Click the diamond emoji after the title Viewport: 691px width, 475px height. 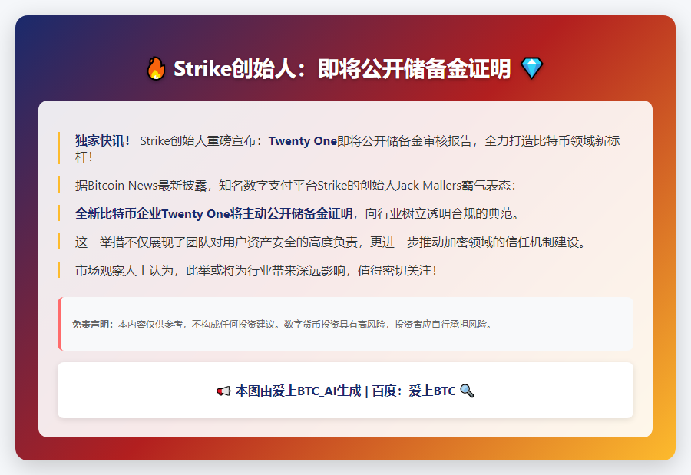coord(531,68)
